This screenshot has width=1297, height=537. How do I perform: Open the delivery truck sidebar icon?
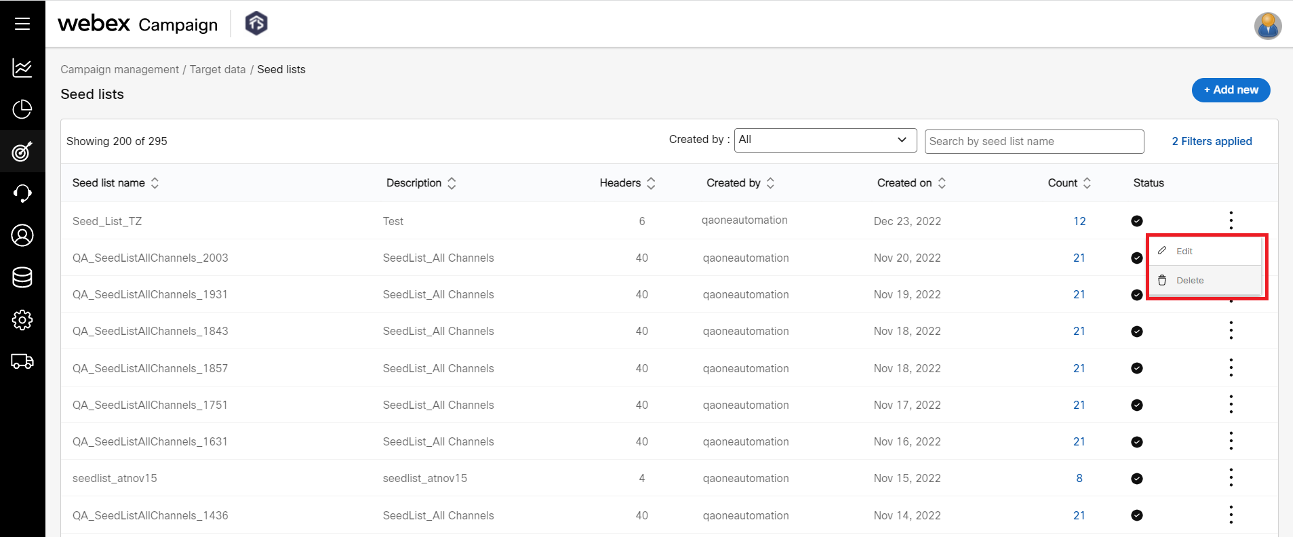click(x=22, y=361)
